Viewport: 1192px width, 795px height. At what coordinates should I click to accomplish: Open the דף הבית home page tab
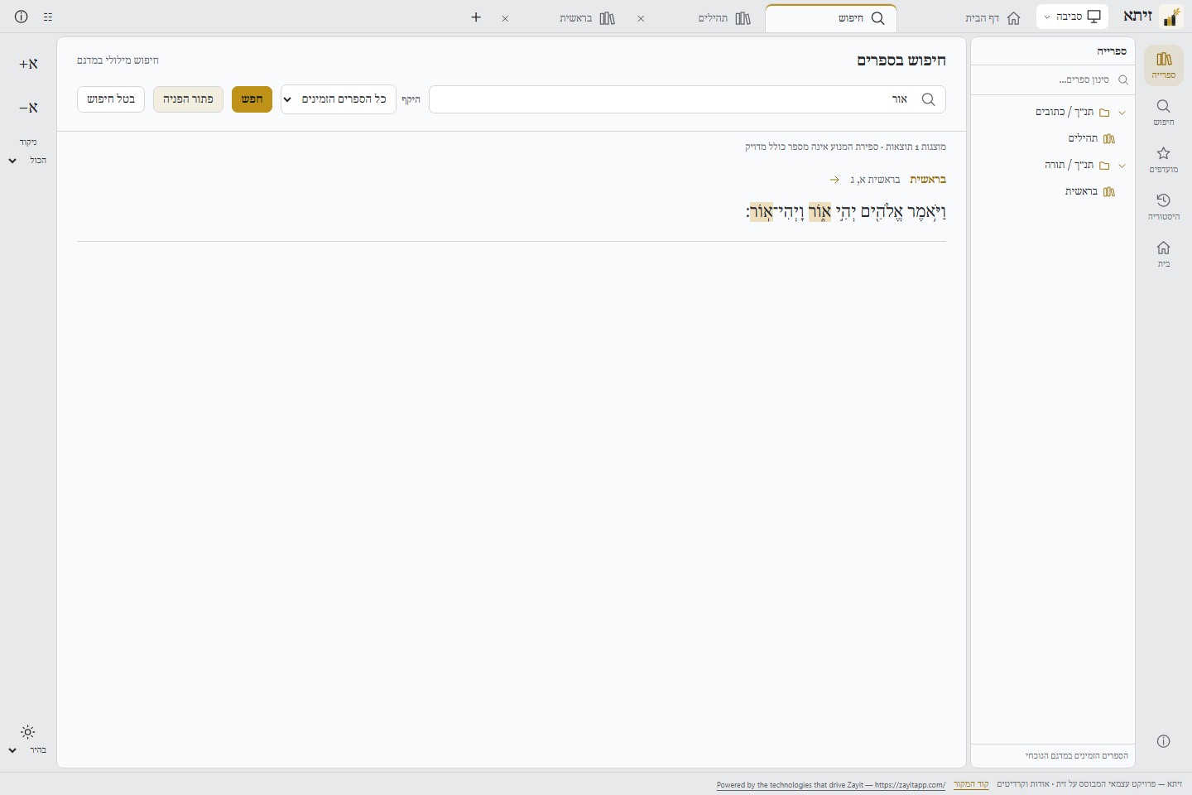(993, 18)
